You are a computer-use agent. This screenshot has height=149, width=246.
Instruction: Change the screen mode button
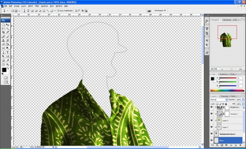coord(6,82)
